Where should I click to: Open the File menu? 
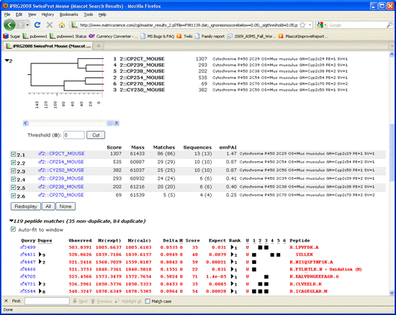coord(7,14)
